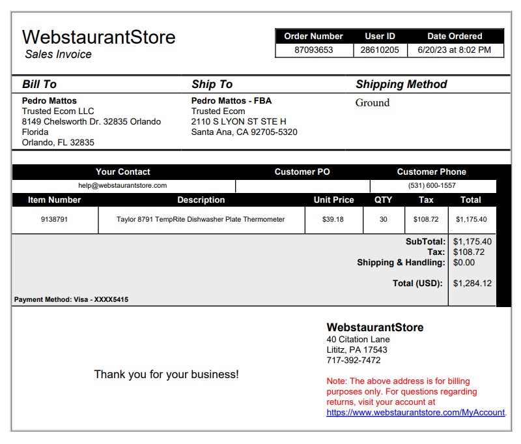Image resolution: width=521 pixels, height=444 pixels.
Task: Select the line item tax $108.72 cell
Action: tap(426, 220)
